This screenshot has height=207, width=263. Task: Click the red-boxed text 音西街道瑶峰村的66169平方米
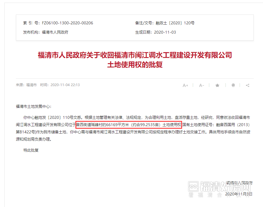click(103, 125)
